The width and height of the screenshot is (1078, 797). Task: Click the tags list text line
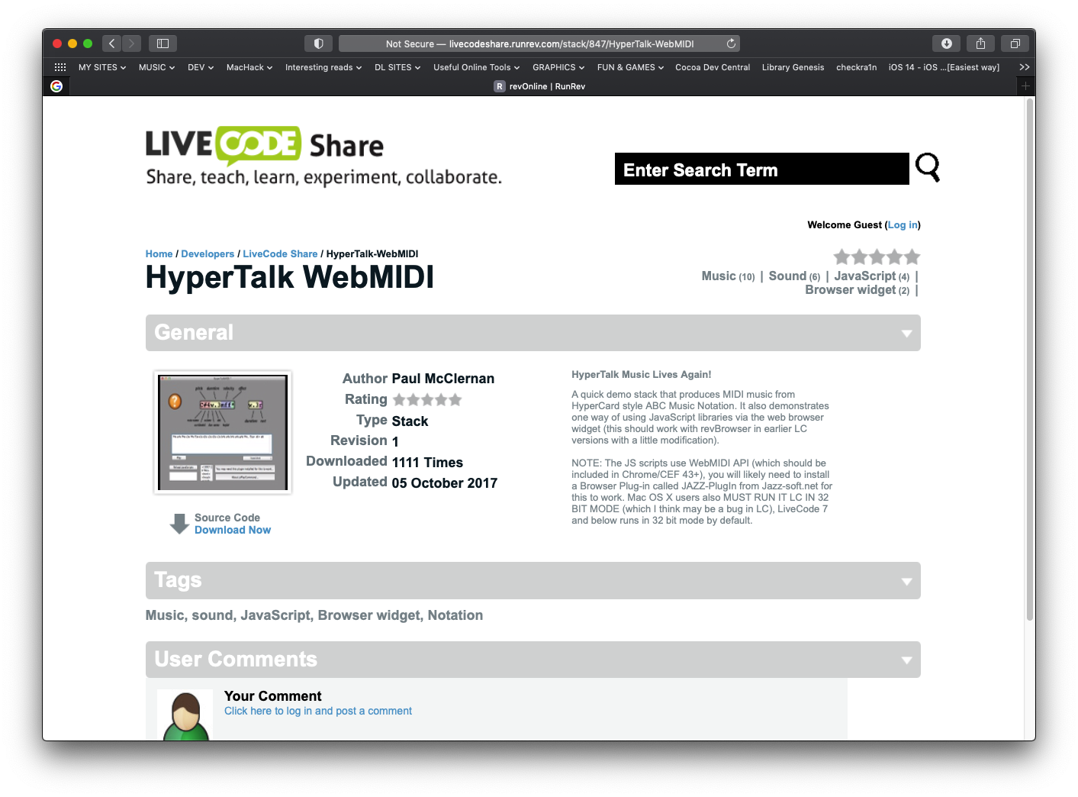point(314,615)
